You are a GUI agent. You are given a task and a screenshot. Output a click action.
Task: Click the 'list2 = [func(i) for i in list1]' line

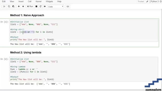(29, 72)
